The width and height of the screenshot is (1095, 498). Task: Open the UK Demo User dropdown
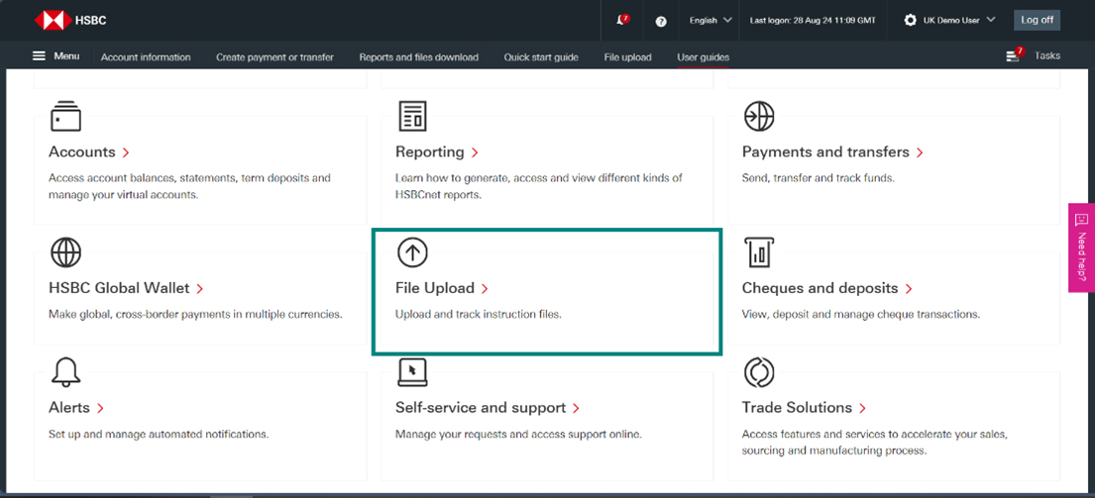pyautogui.click(x=949, y=20)
